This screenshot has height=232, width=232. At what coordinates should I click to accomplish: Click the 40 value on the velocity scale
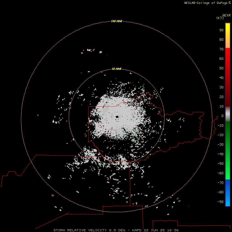point(221,78)
